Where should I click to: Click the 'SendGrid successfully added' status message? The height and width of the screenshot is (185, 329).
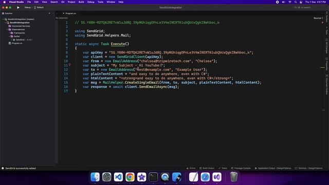tap(21, 168)
